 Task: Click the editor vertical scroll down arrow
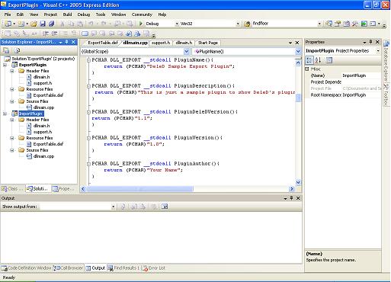[298, 182]
